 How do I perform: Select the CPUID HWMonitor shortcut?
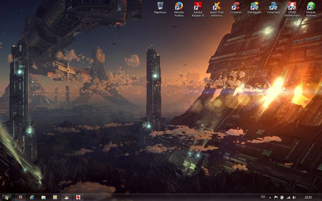coord(292,7)
